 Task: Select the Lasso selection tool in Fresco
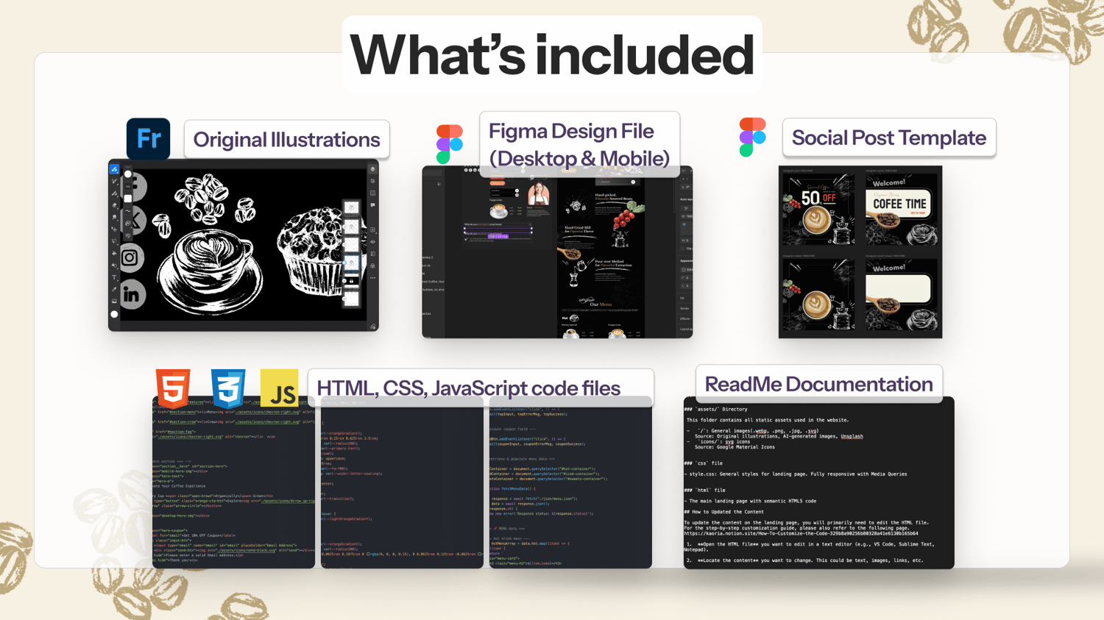(115, 241)
